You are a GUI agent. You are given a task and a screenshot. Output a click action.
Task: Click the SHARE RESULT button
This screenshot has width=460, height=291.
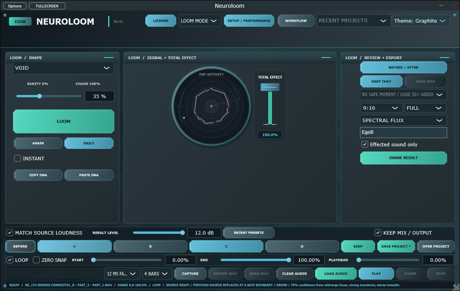click(404, 158)
